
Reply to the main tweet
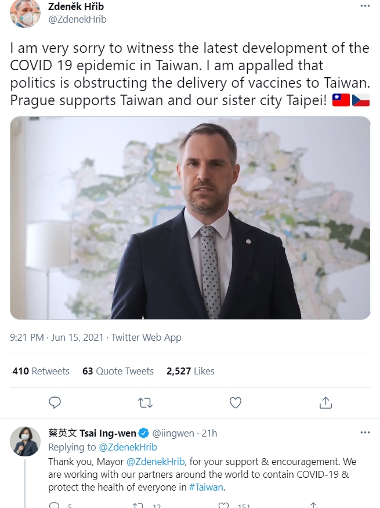(55, 403)
